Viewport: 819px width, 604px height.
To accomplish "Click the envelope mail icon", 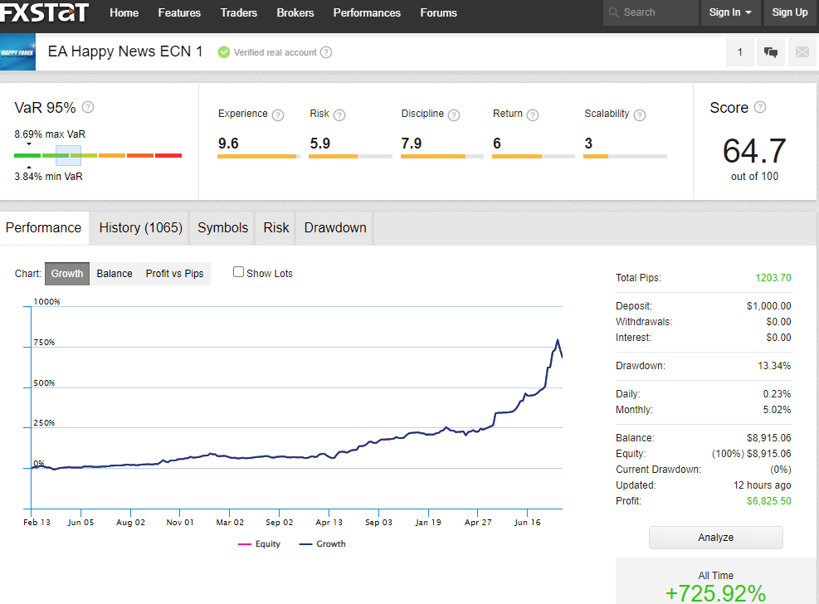I will (x=802, y=52).
